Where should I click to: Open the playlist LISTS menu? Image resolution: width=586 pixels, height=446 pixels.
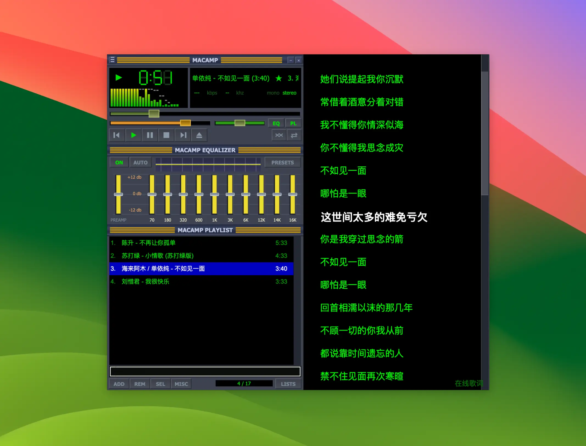[x=288, y=384]
